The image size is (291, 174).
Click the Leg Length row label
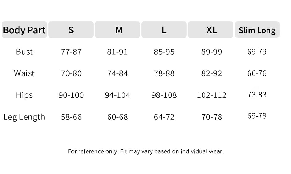[x=24, y=117]
